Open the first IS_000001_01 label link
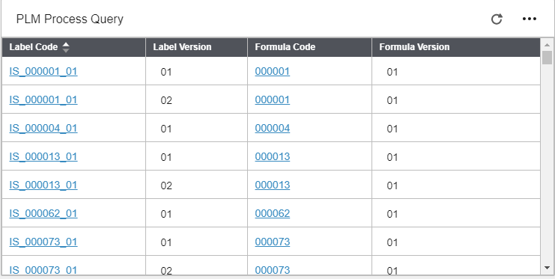This screenshot has width=555, height=279. (43, 71)
